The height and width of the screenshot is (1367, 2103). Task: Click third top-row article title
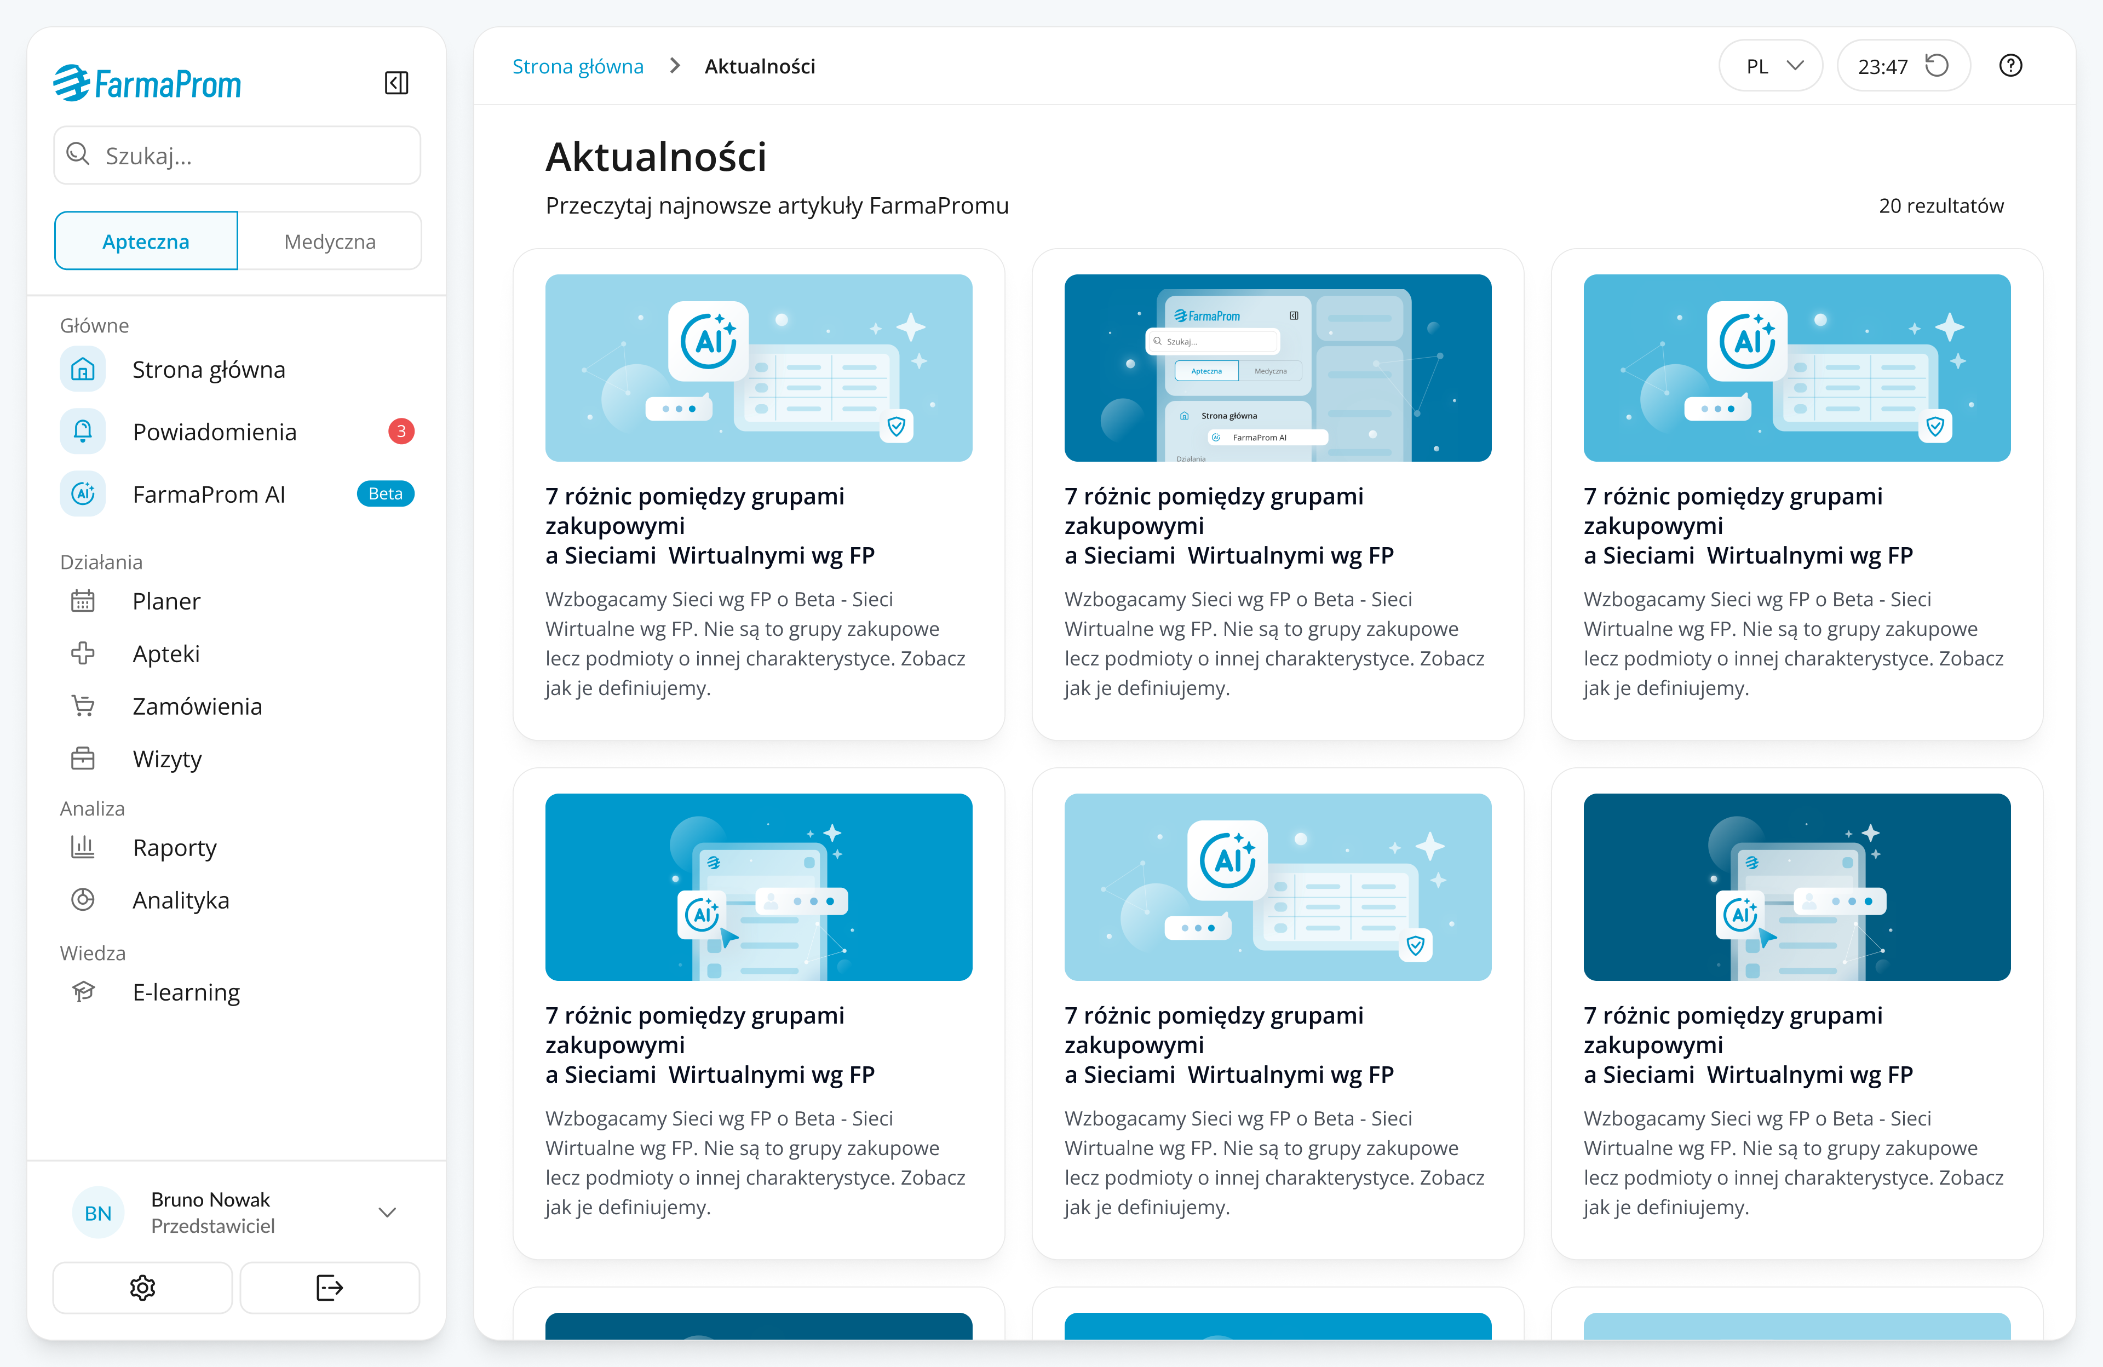pyautogui.click(x=1748, y=526)
